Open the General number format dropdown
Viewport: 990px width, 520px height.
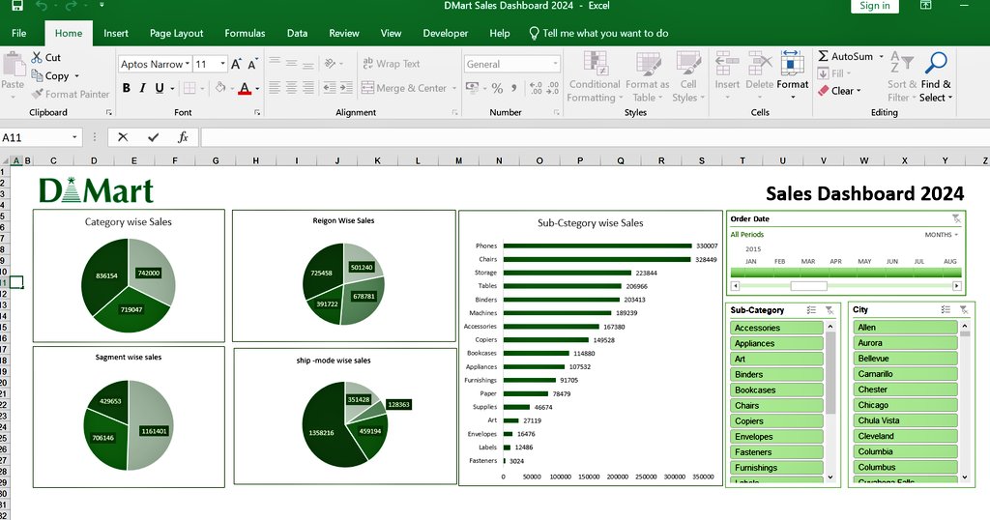tap(556, 64)
